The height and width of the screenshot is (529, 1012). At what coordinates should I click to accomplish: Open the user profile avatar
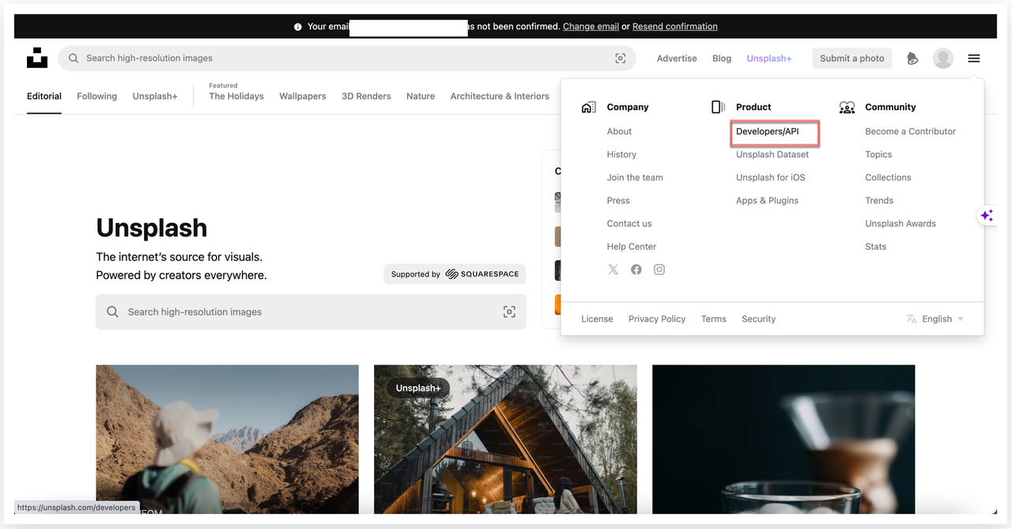[943, 59]
